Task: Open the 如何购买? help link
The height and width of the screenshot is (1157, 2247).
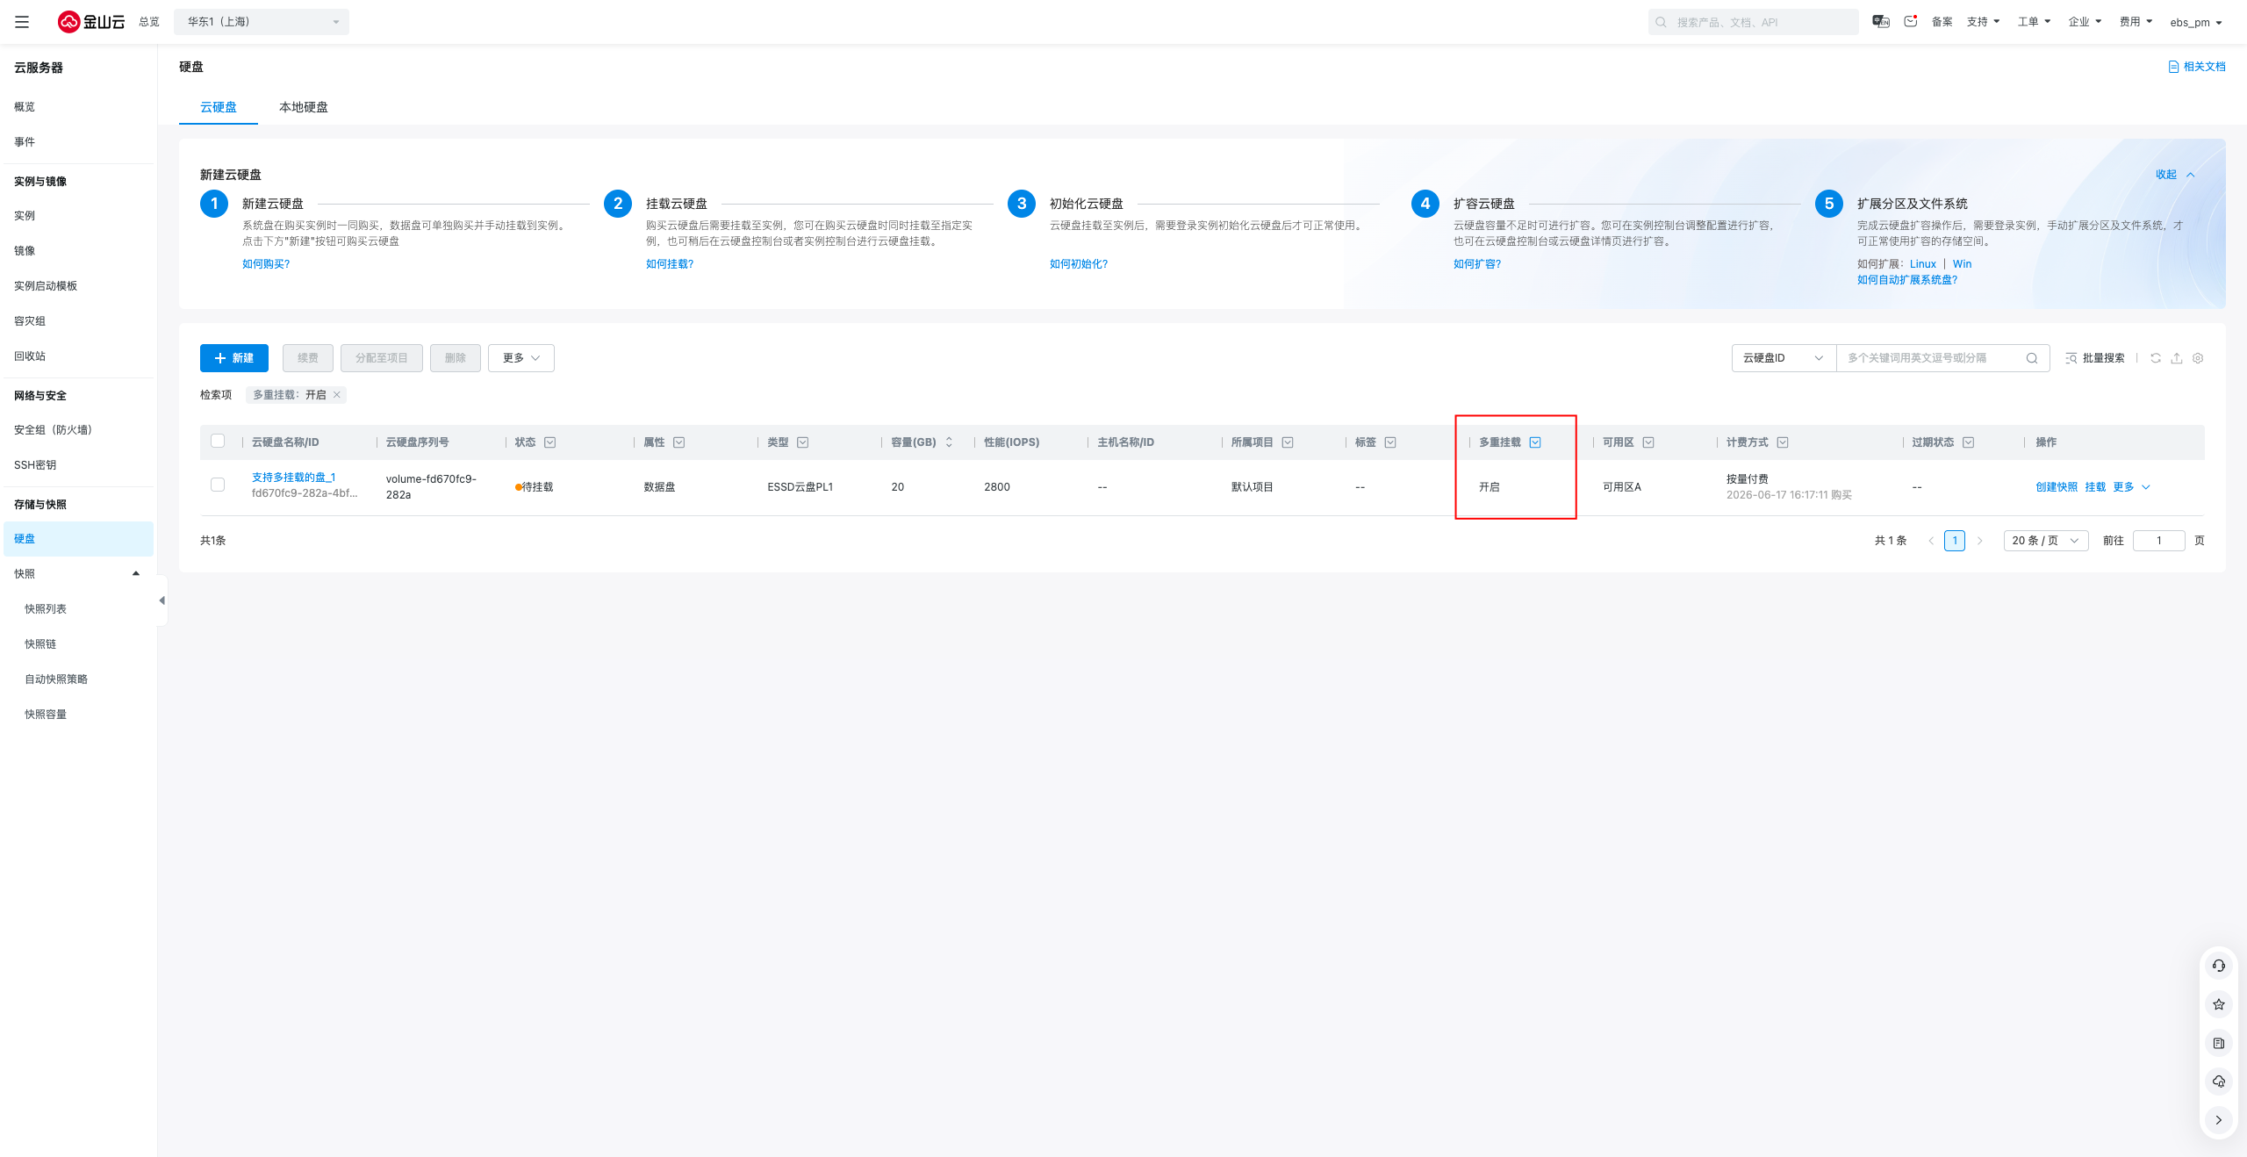Action: click(x=266, y=264)
